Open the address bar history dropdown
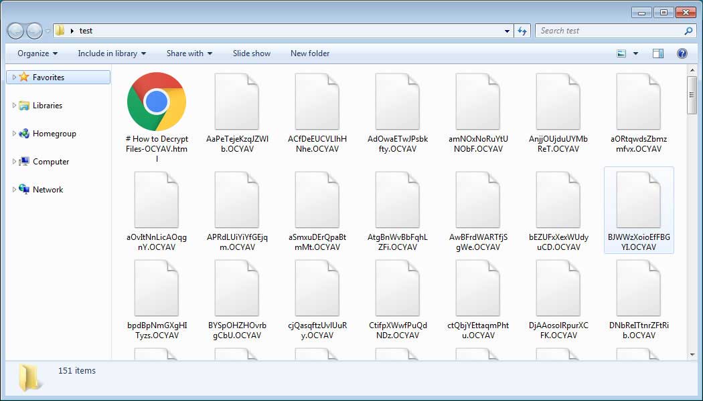The height and width of the screenshot is (401, 703). [x=507, y=31]
